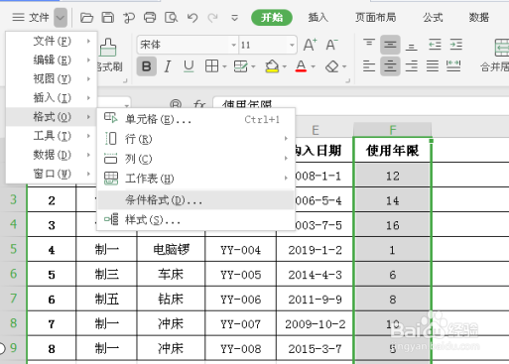Viewport: 509px width, 364px height.
Task: Click the open folder icon
Action: [86, 17]
